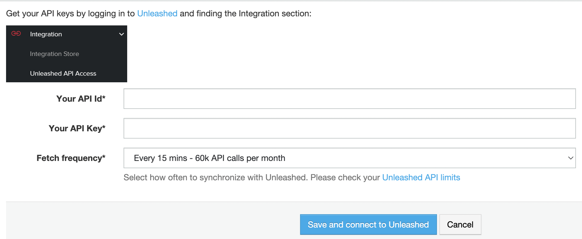The height and width of the screenshot is (239, 582).
Task: Click the Your API Id label
Action: pos(81,99)
